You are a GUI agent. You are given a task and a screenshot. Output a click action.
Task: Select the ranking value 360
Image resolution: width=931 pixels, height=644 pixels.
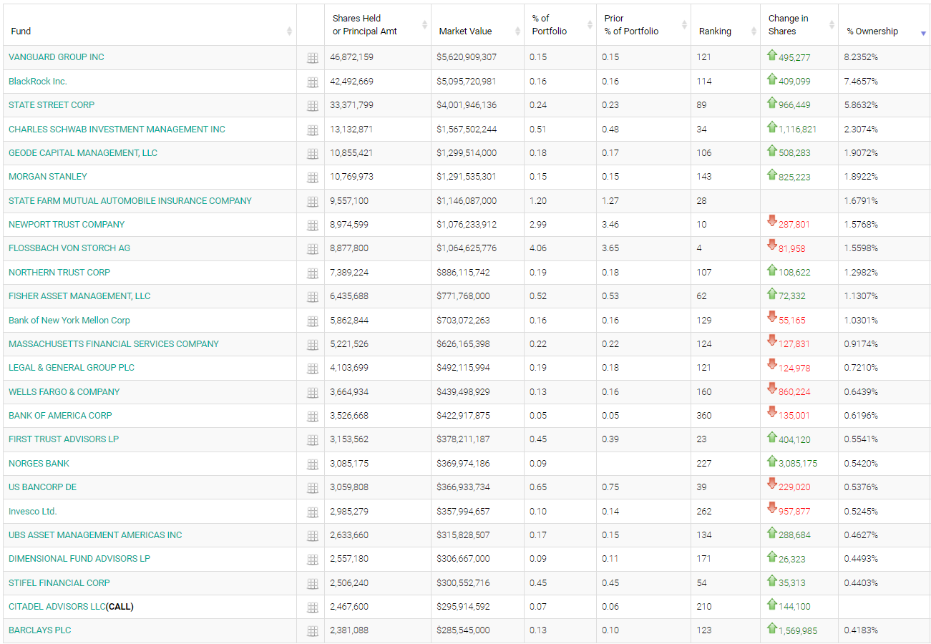704,416
